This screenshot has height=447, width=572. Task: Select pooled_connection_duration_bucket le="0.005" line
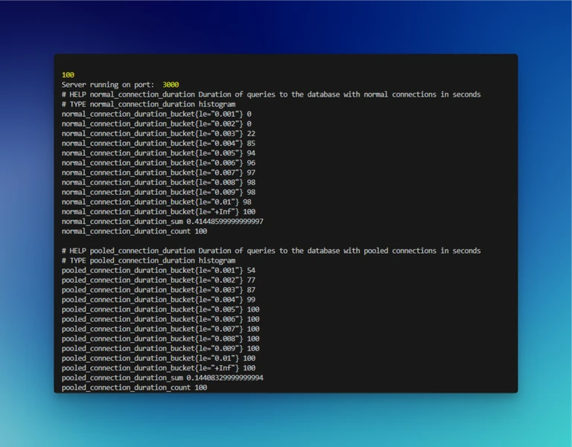(x=161, y=309)
